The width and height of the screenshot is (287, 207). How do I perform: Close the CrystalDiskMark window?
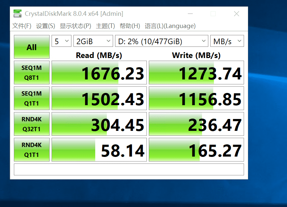click(236, 14)
